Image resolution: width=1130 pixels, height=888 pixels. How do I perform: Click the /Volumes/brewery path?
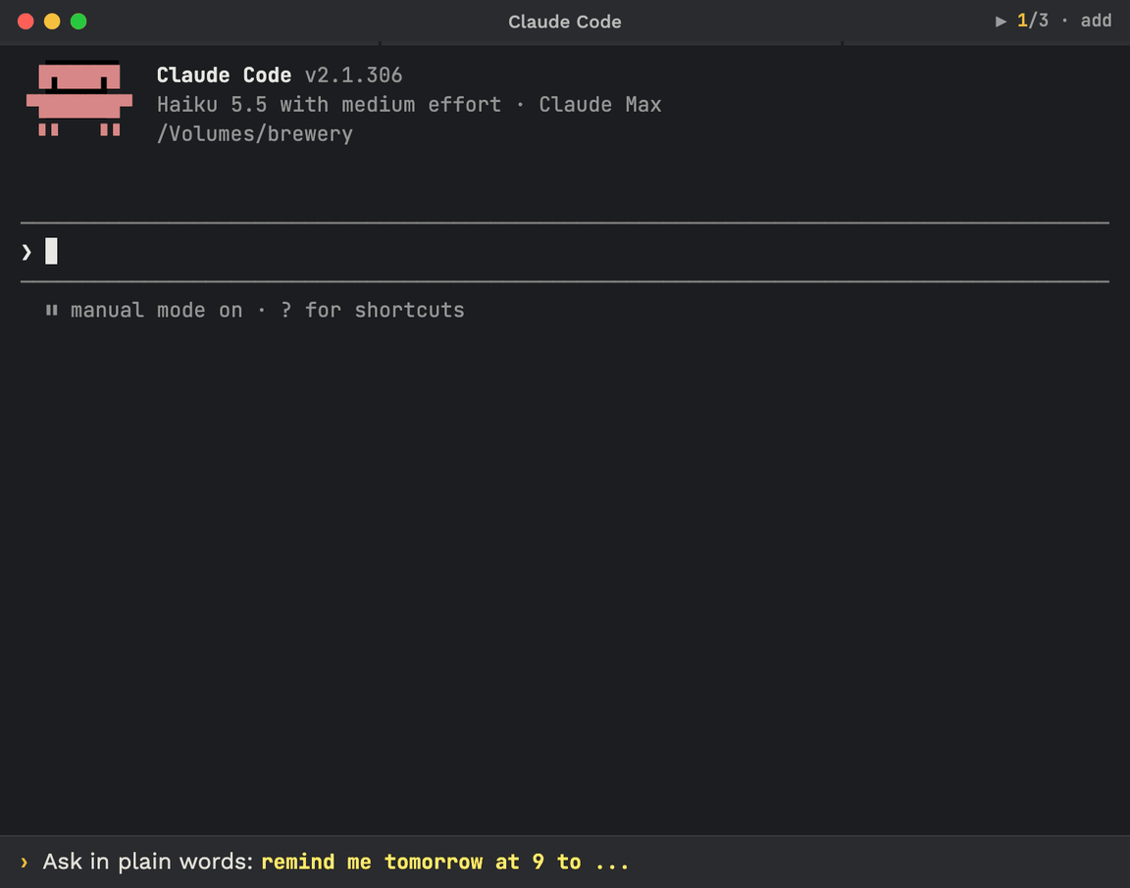pyautogui.click(x=254, y=134)
